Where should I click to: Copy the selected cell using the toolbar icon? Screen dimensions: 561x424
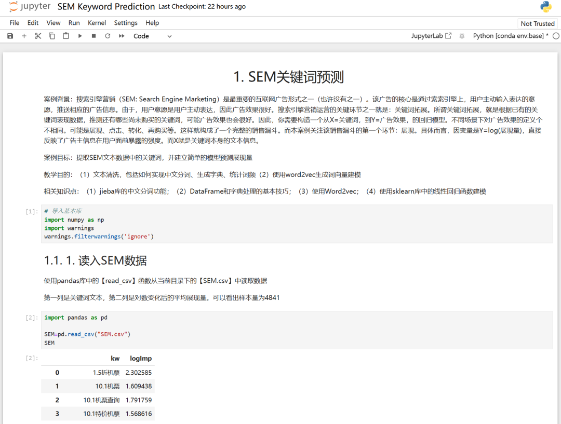click(x=52, y=36)
